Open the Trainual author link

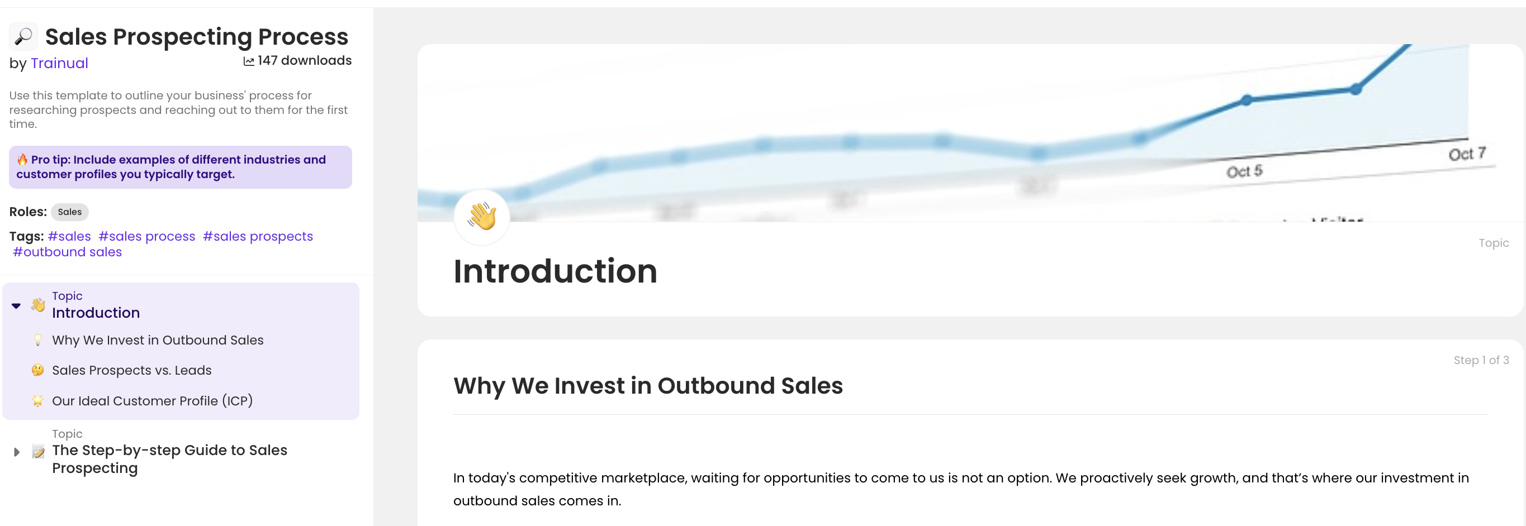pos(59,63)
